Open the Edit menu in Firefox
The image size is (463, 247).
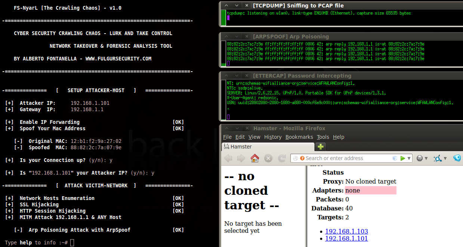pyautogui.click(x=240, y=137)
